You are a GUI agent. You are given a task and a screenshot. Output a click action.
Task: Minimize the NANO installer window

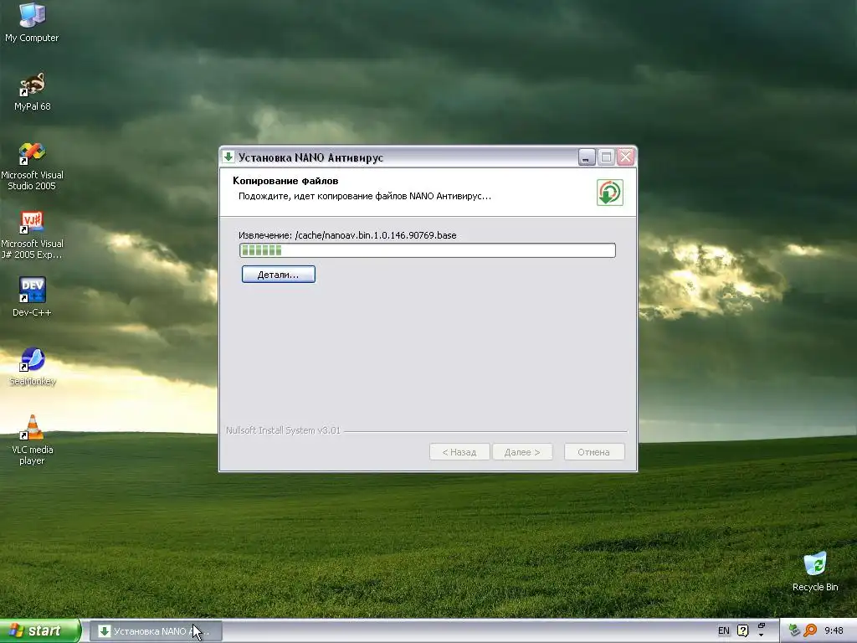pos(587,157)
